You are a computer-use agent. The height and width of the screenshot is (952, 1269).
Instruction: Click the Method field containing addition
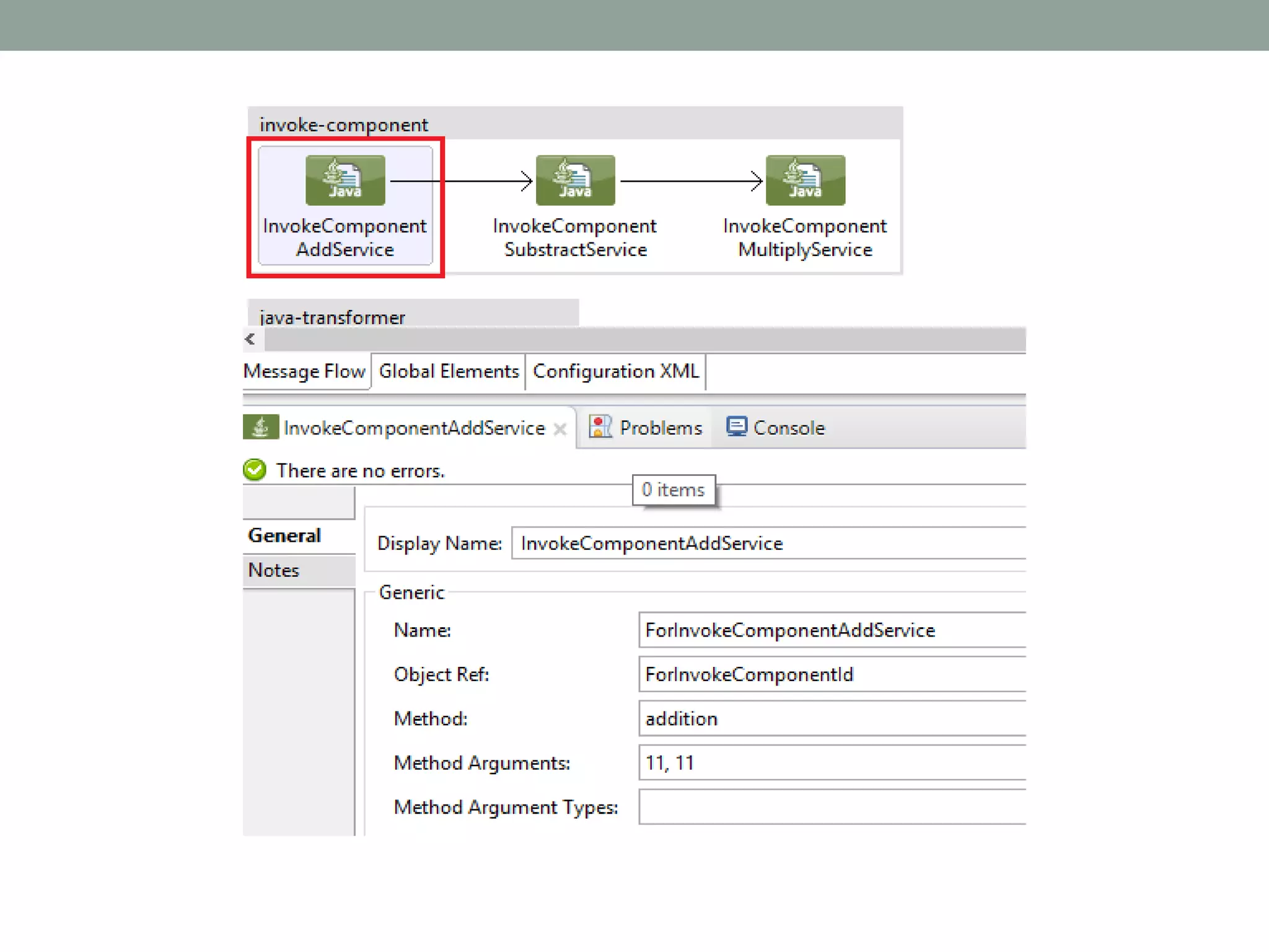[x=832, y=719]
